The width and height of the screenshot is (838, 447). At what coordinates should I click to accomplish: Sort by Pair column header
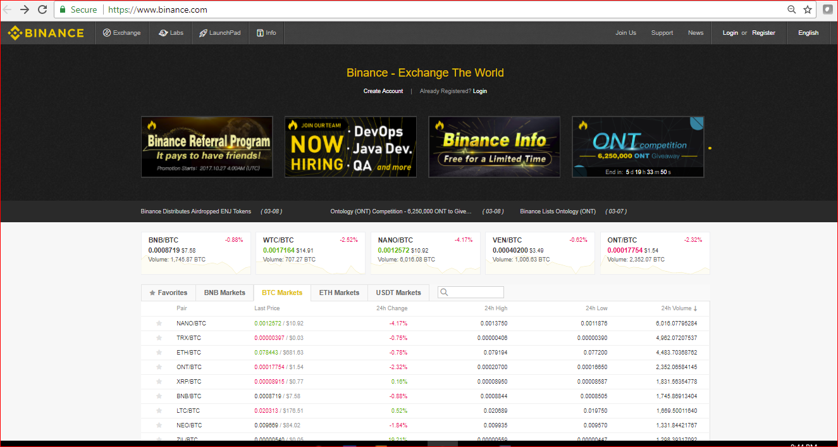[182, 308]
